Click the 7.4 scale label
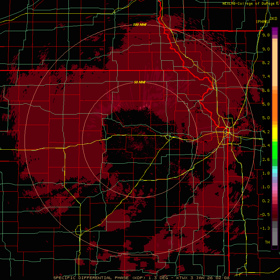The height and width of the screenshot is (280, 280). coord(266,77)
